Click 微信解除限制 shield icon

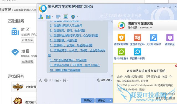(x=121, y=38)
